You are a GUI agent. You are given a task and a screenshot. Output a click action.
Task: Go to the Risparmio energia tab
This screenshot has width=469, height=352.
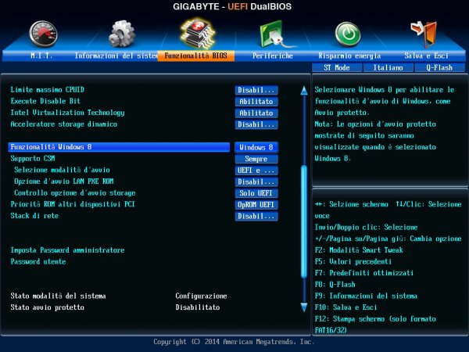tap(349, 56)
